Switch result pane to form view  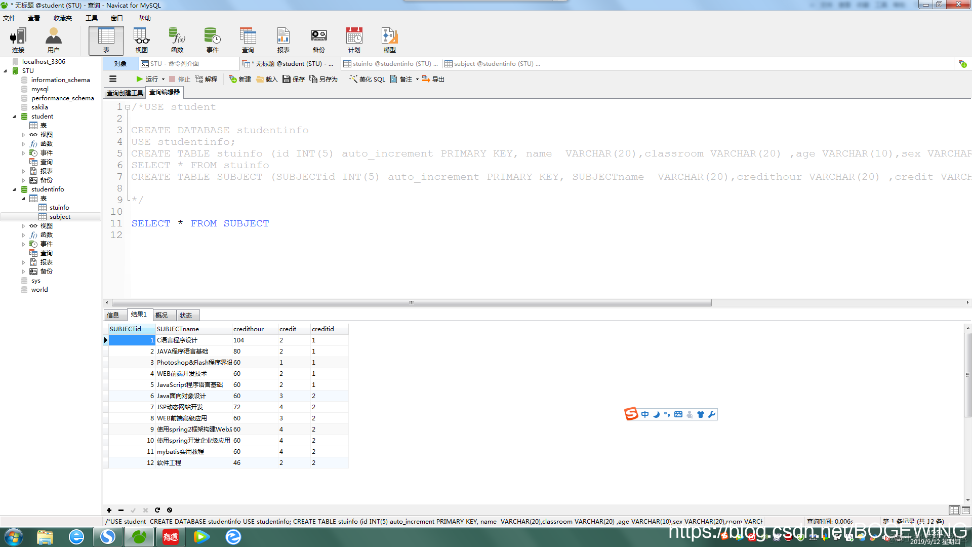(x=966, y=510)
